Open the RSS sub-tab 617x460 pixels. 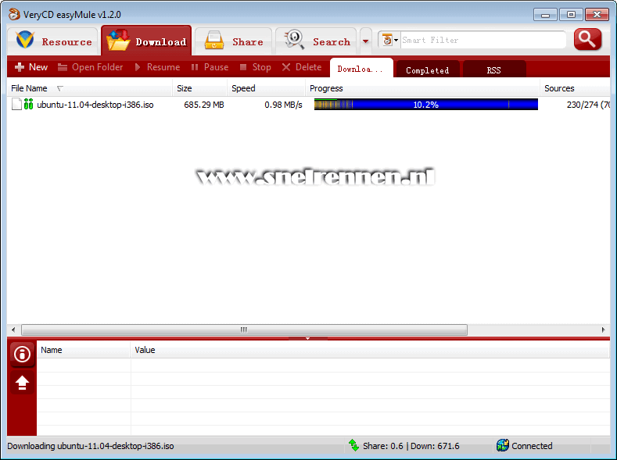point(494,70)
